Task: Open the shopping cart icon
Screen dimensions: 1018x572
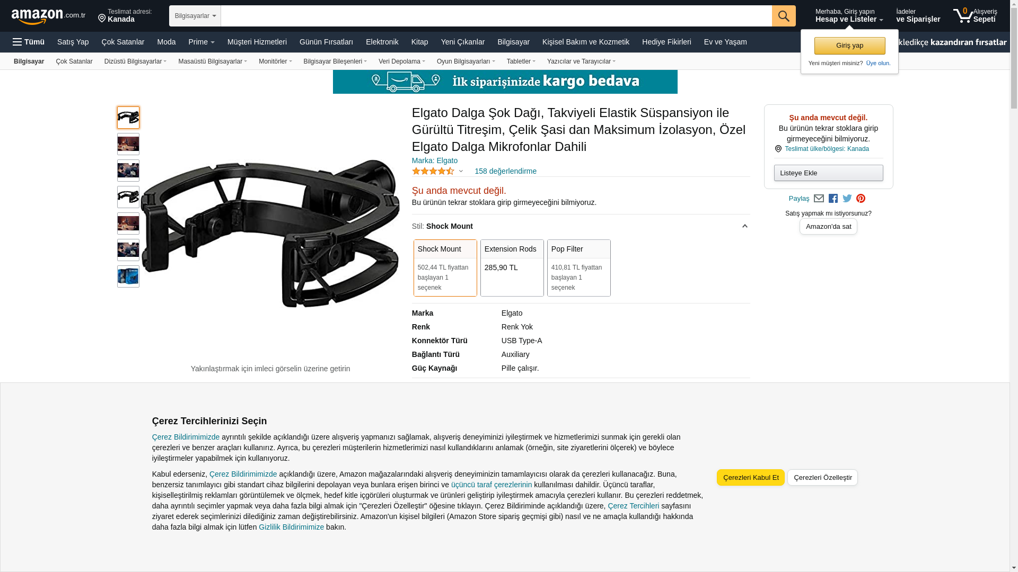Action: 975,15
